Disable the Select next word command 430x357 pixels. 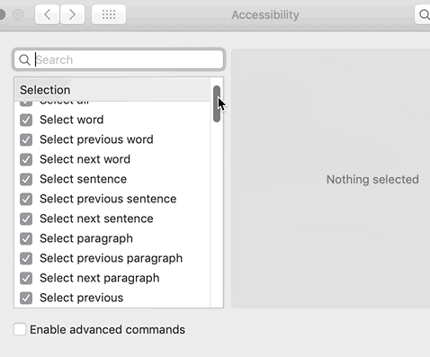26,160
